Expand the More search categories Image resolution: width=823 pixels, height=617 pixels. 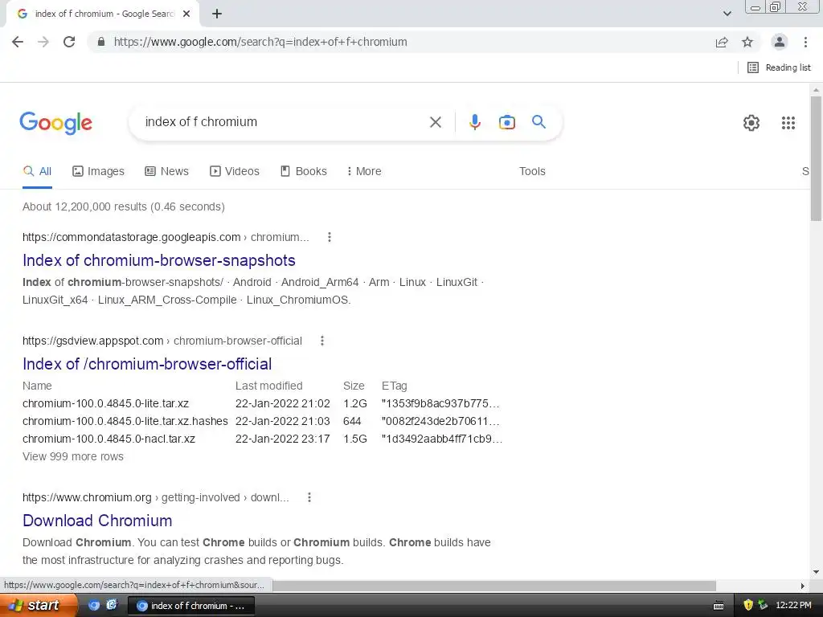[x=364, y=171]
